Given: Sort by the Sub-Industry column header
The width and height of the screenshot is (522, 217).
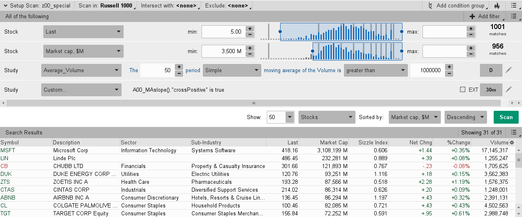Looking at the screenshot, I should 228,143.
